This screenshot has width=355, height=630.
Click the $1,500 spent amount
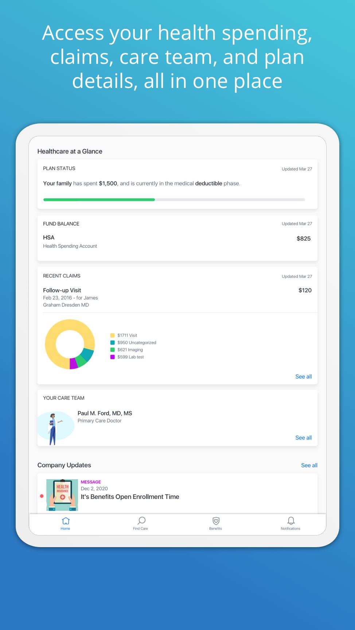point(108,184)
